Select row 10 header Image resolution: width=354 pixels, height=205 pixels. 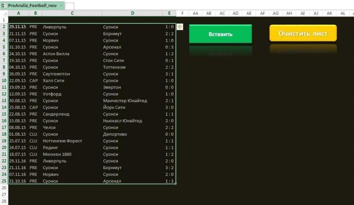pyautogui.click(x=4, y=80)
